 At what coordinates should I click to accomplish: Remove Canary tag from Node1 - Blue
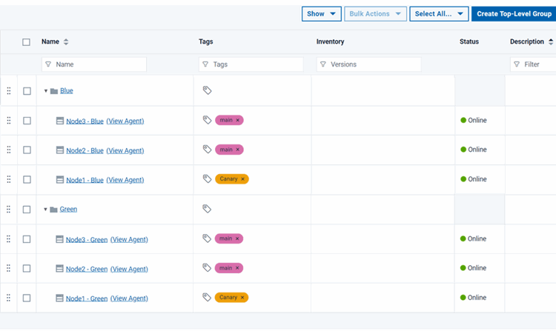click(243, 179)
